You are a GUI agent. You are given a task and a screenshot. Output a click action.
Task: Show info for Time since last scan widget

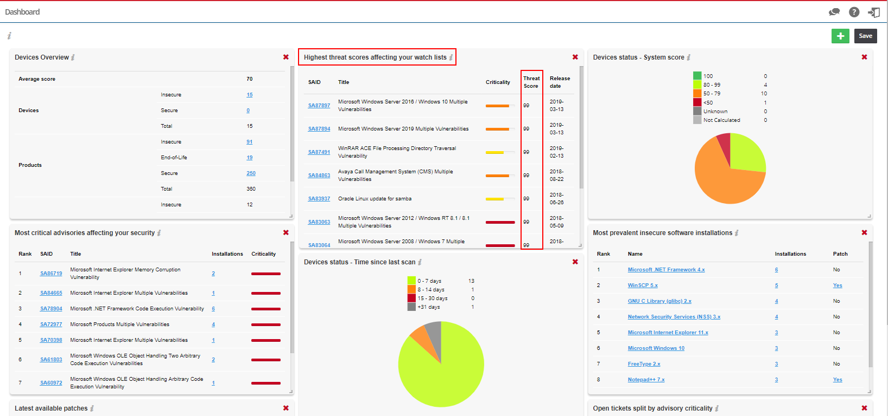pos(420,262)
